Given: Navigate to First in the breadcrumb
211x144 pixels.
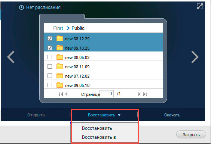Looking at the screenshot, I should [58, 28].
